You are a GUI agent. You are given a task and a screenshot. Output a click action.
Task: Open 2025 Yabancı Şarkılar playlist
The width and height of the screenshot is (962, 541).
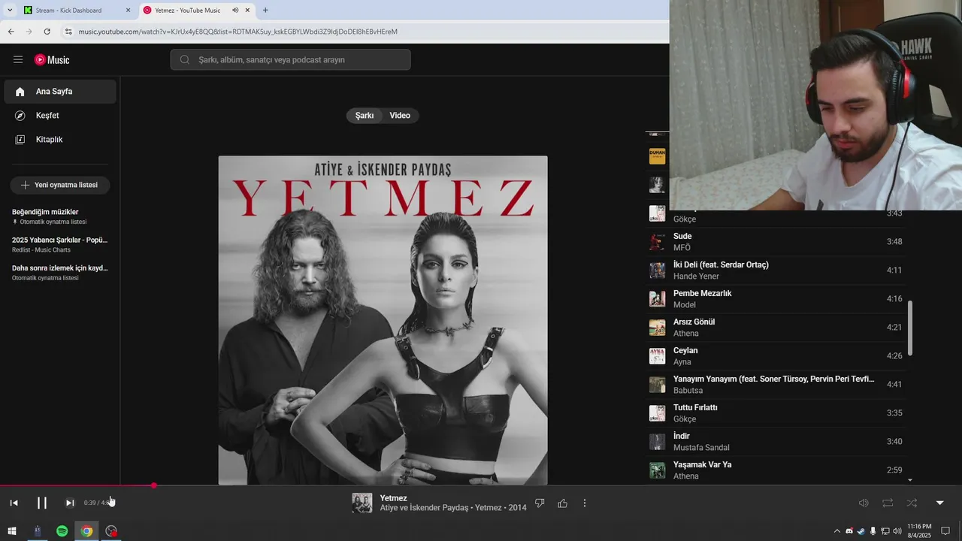coord(60,244)
